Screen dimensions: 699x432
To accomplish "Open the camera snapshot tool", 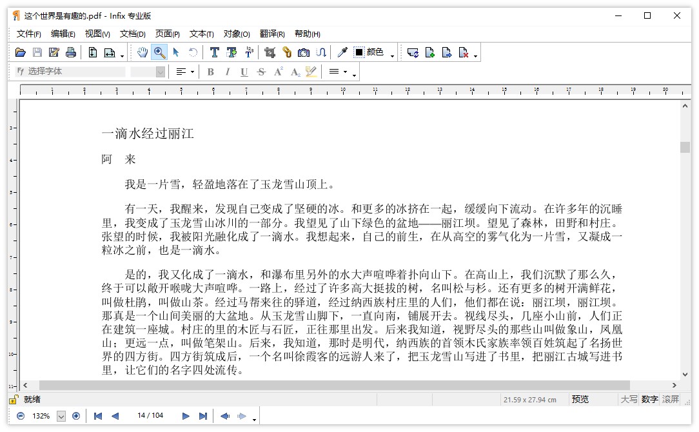I will (x=305, y=52).
